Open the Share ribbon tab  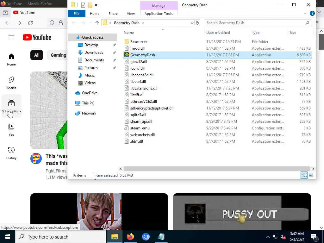(x=113, y=13)
